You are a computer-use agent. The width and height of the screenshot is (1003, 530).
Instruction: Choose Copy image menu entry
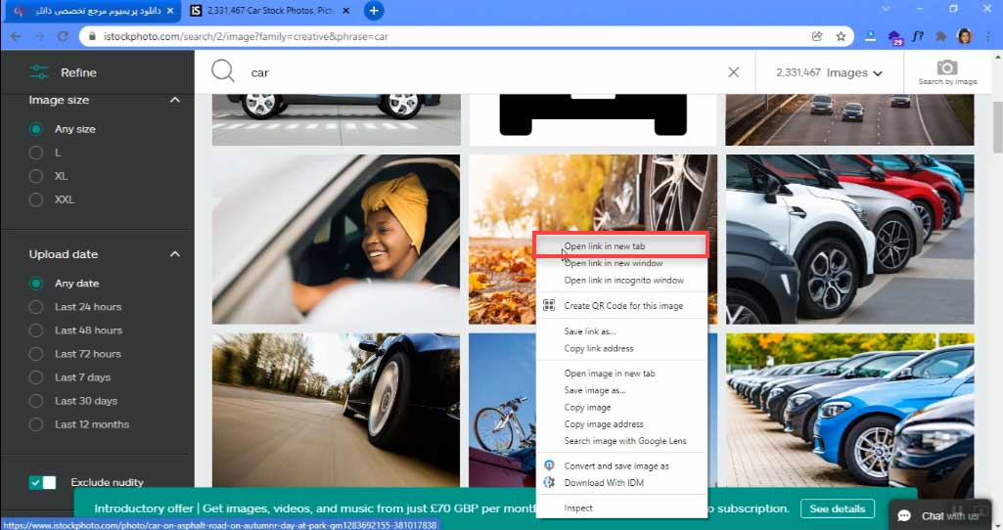pyautogui.click(x=621, y=407)
